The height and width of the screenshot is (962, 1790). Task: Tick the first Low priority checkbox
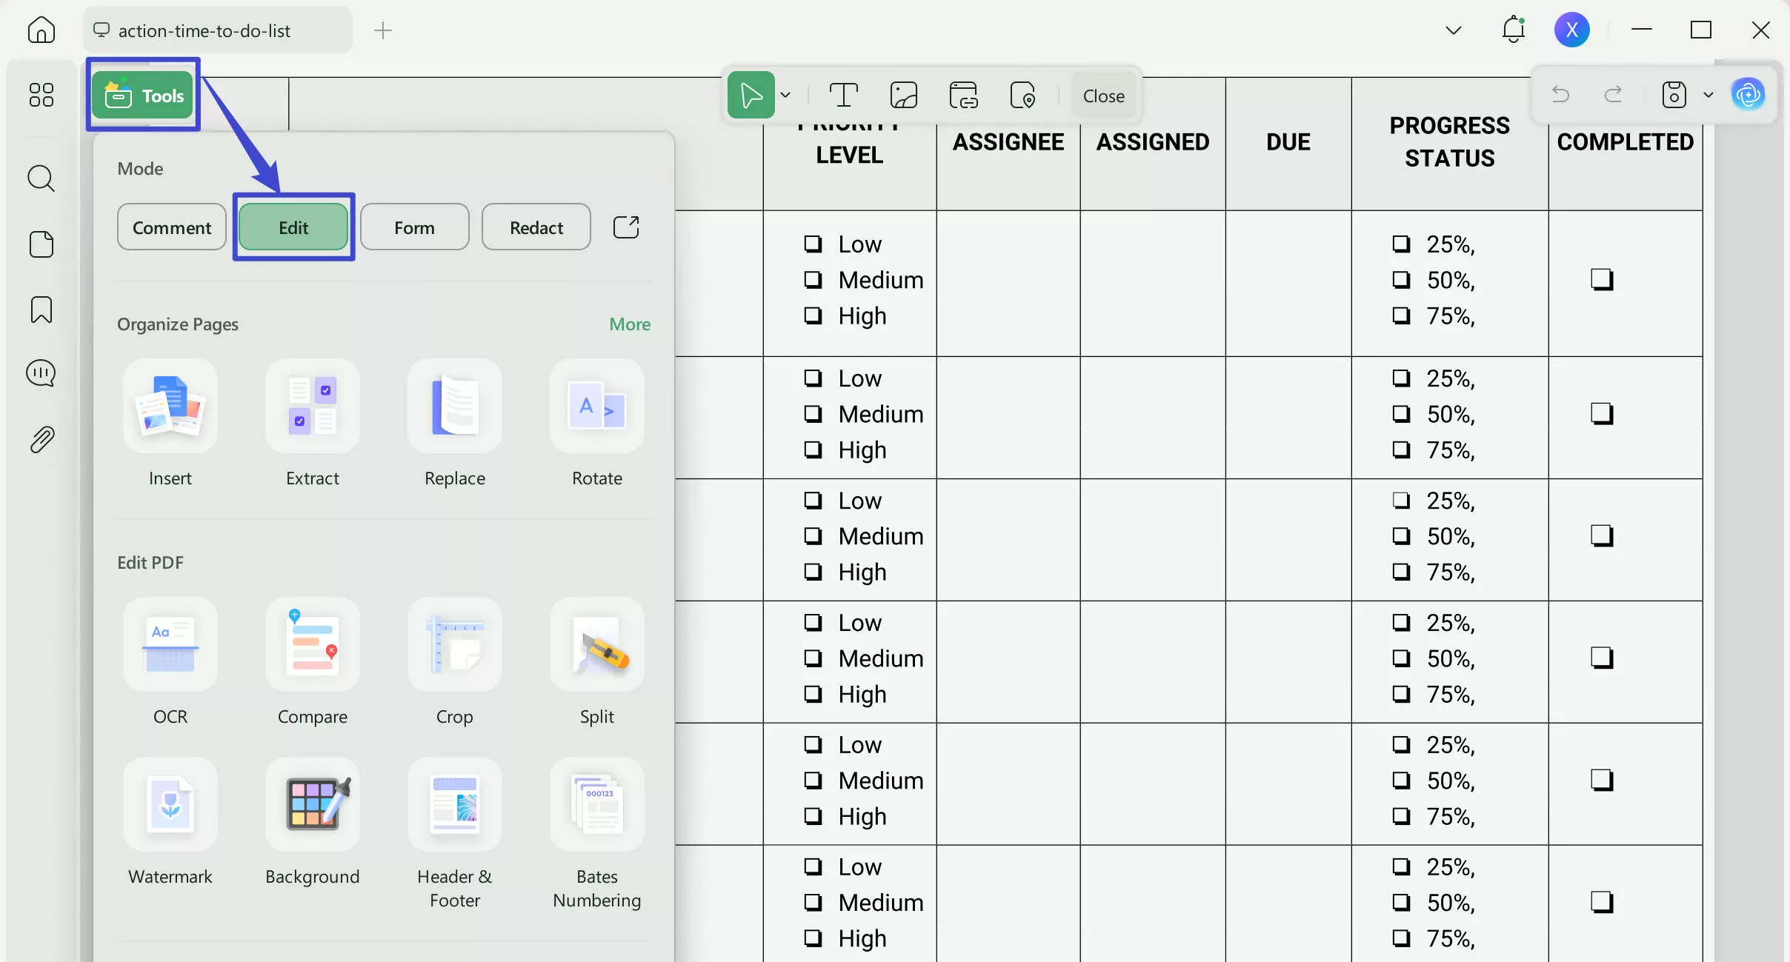[x=813, y=244]
